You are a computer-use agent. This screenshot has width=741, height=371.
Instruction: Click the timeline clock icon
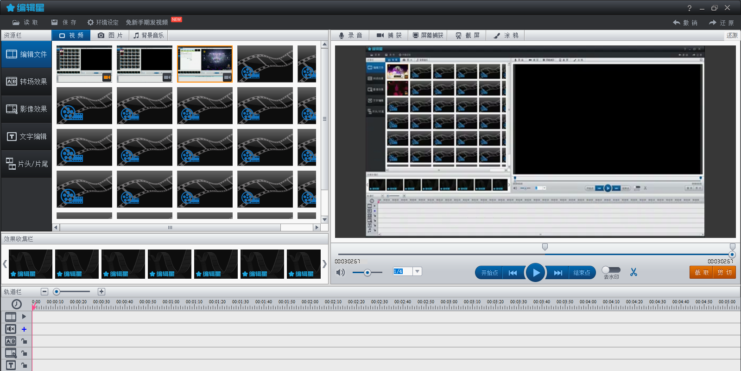pyautogui.click(x=17, y=304)
